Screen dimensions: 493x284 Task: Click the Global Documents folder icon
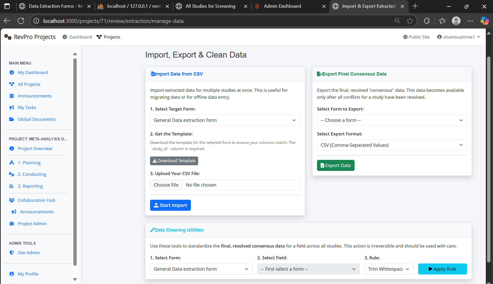point(12,119)
